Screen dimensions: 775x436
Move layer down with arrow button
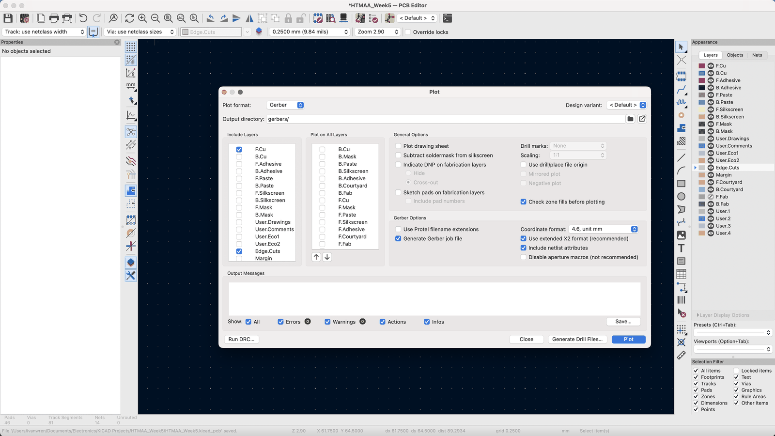327,257
